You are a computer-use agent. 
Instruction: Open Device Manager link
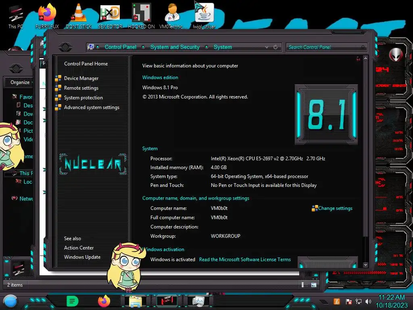pos(81,78)
